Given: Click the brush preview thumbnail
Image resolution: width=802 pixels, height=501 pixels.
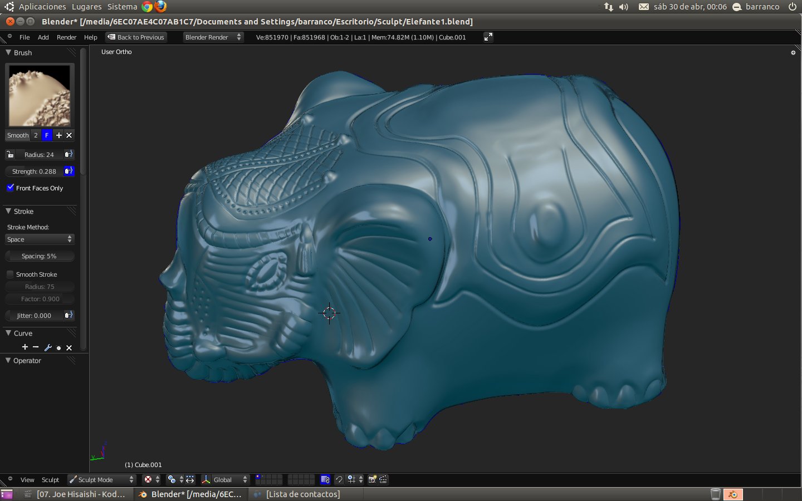Looking at the screenshot, I should [40, 96].
